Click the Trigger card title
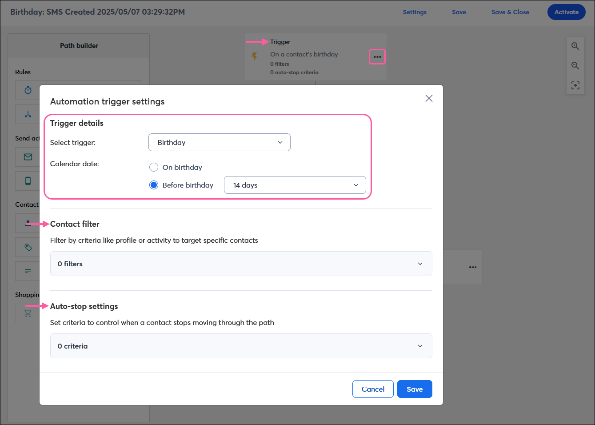The image size is (595, 425). (280, 42)
